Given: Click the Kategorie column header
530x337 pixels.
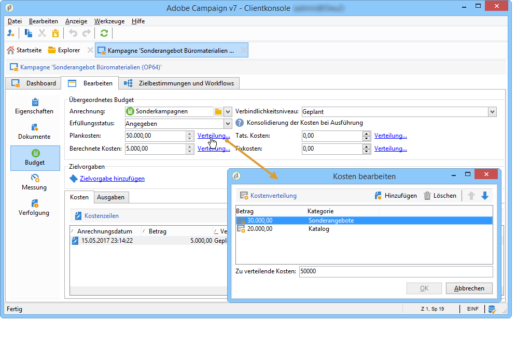Looking at the screenshot, I should (343, 211).
